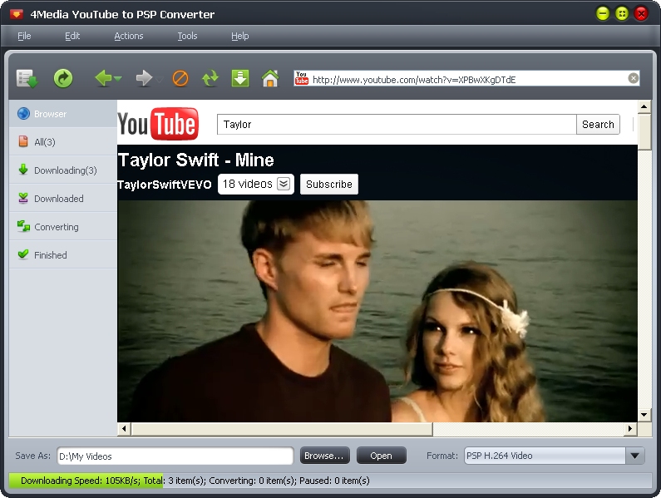661x498 pixels.
Task: Open the Tools menu
Action: coord(187,36)
